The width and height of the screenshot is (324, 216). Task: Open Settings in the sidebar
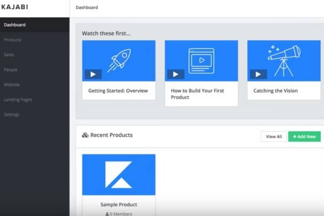tap(35, 114)
